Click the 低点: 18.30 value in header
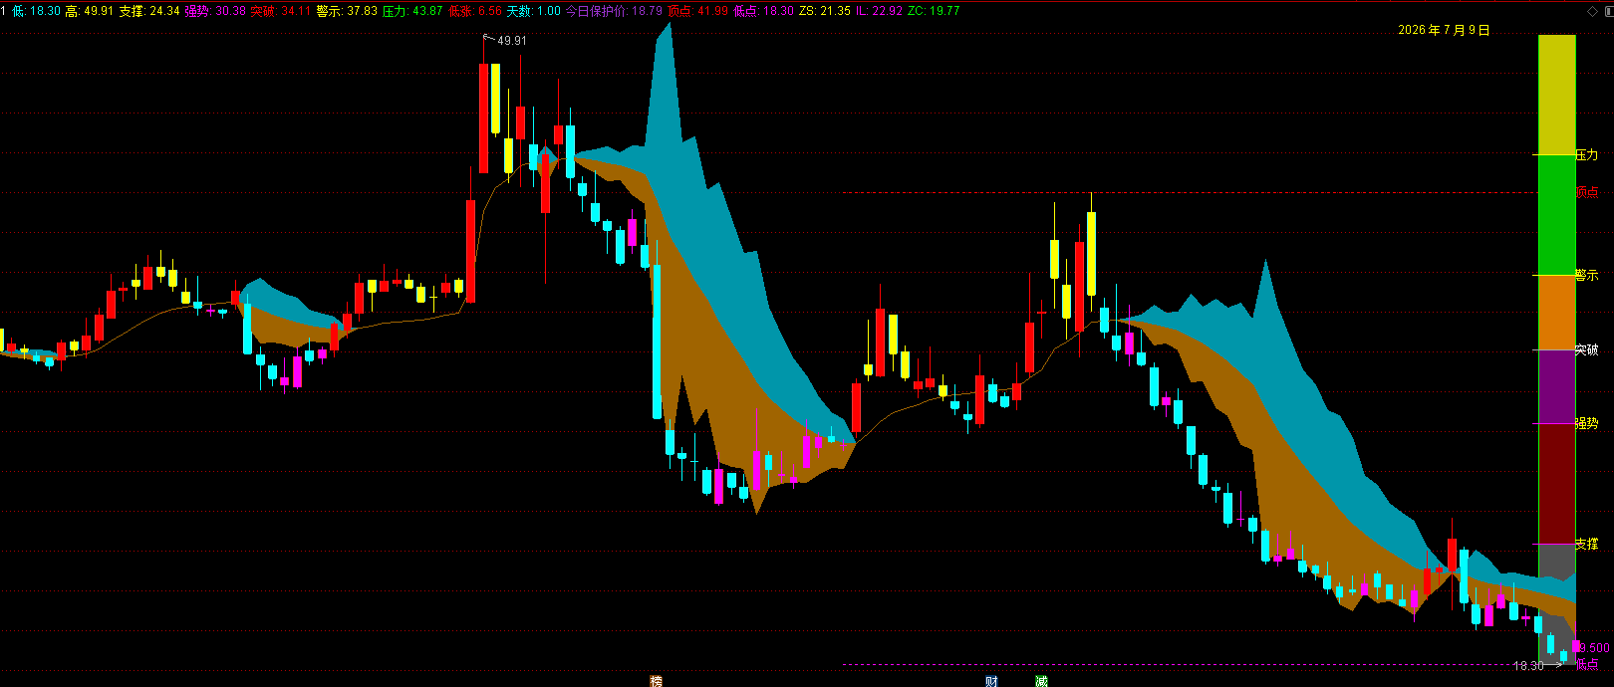Image resolution: width=1614 pixels, height=687 pixels. [x=763, y=11]
